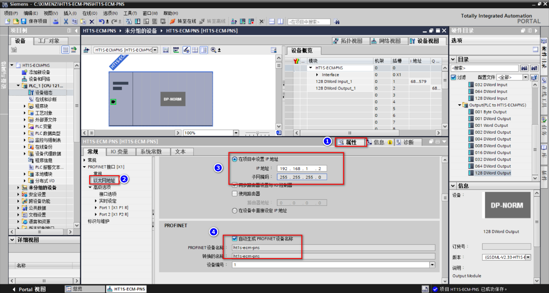The image size is (549, 293).
Task: Click the 转至在线 button
Action: click(x=183, y=21)
